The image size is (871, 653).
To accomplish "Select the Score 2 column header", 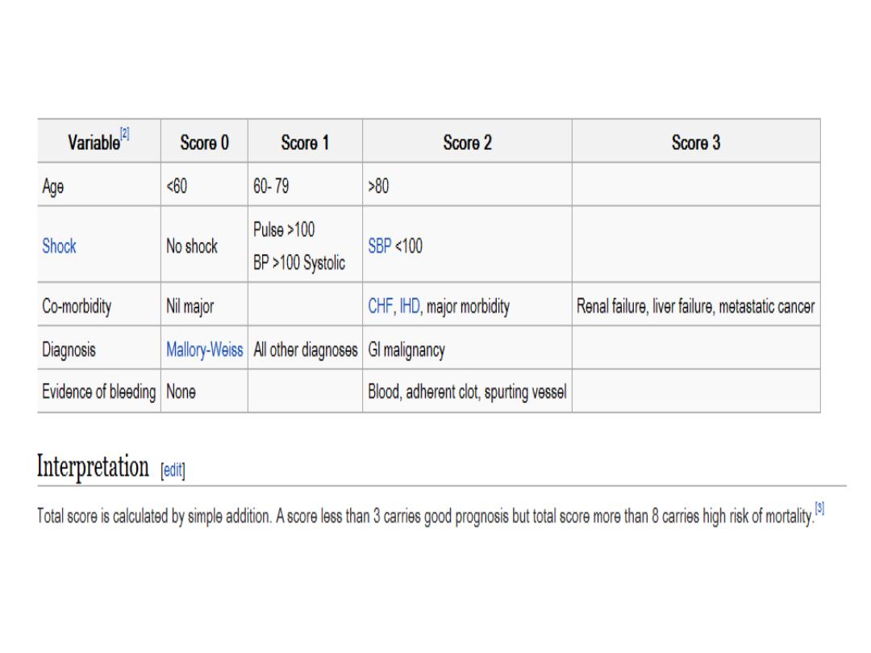I will (467, 143).
